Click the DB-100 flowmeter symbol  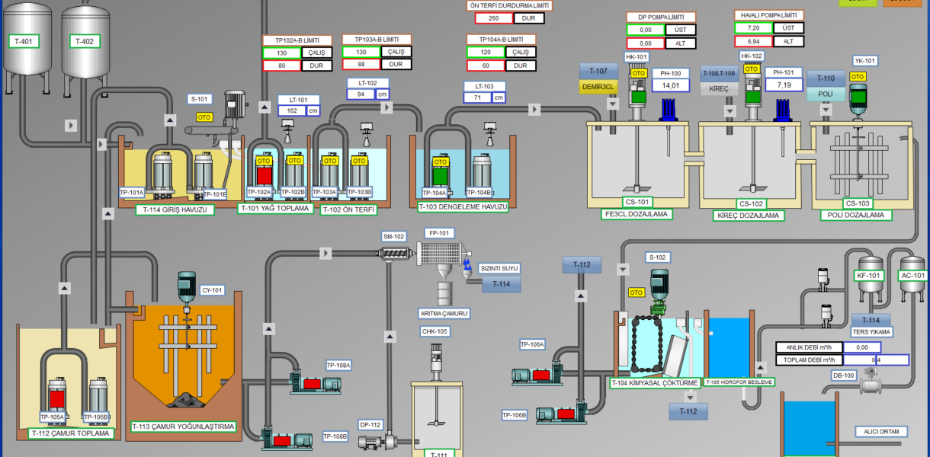click(869, 385)
